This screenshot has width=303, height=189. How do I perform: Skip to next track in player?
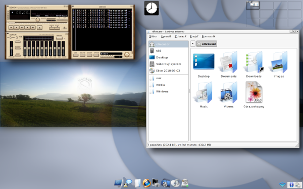(33, 27)
